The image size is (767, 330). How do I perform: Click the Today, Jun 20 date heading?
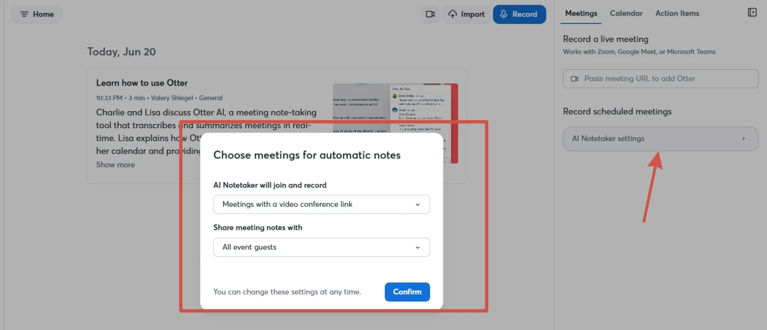tap(121, 52)
